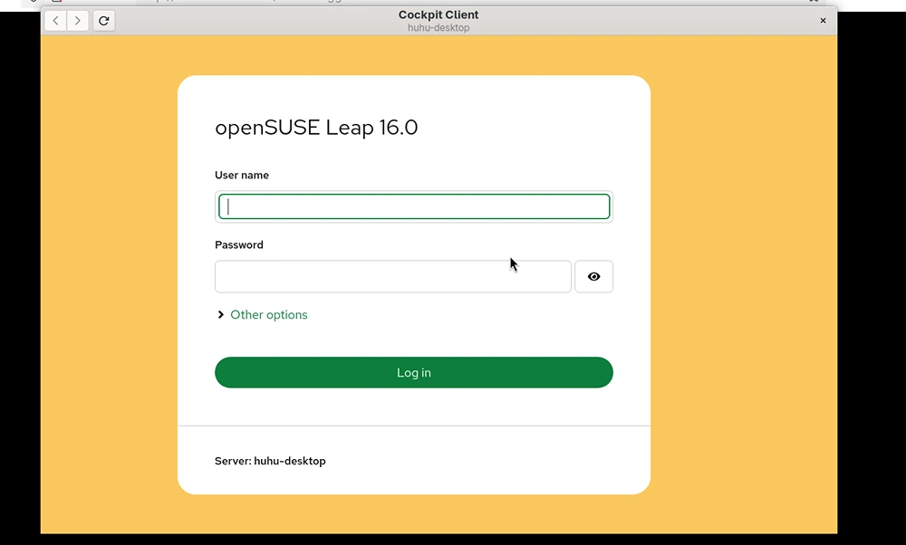
Task: Expand Other options
Action: pos(263,315)
